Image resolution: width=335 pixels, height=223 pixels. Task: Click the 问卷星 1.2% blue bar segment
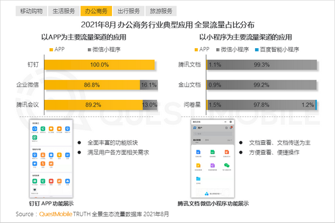point(316,105)
